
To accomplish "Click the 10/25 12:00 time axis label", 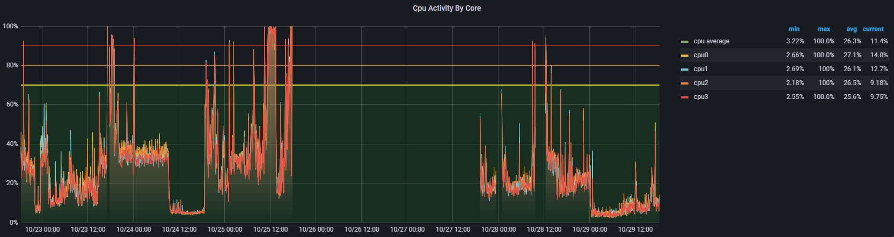I will 270,230.
